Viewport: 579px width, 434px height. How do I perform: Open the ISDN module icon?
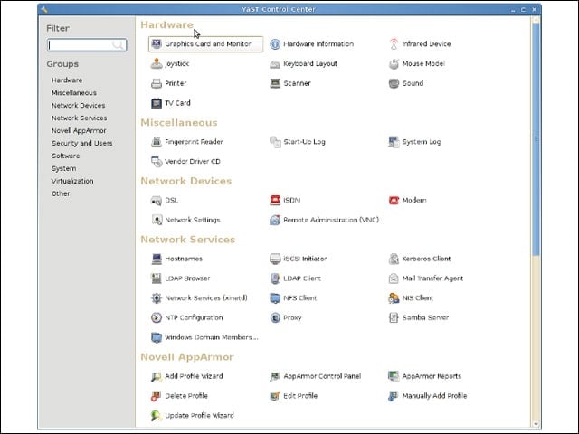coord(275,200)
